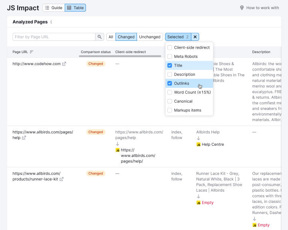Click the Page URL sort icon

pyautogui.click(x=32, y=52)
